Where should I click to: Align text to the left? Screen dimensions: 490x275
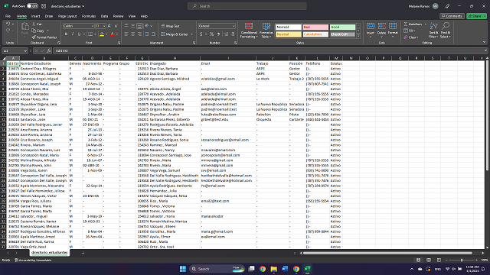coord(126,34)
